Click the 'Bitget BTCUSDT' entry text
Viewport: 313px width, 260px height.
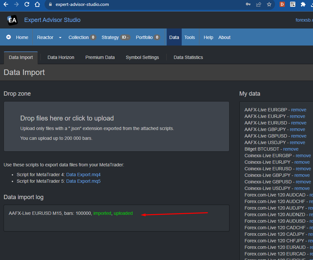262,149
